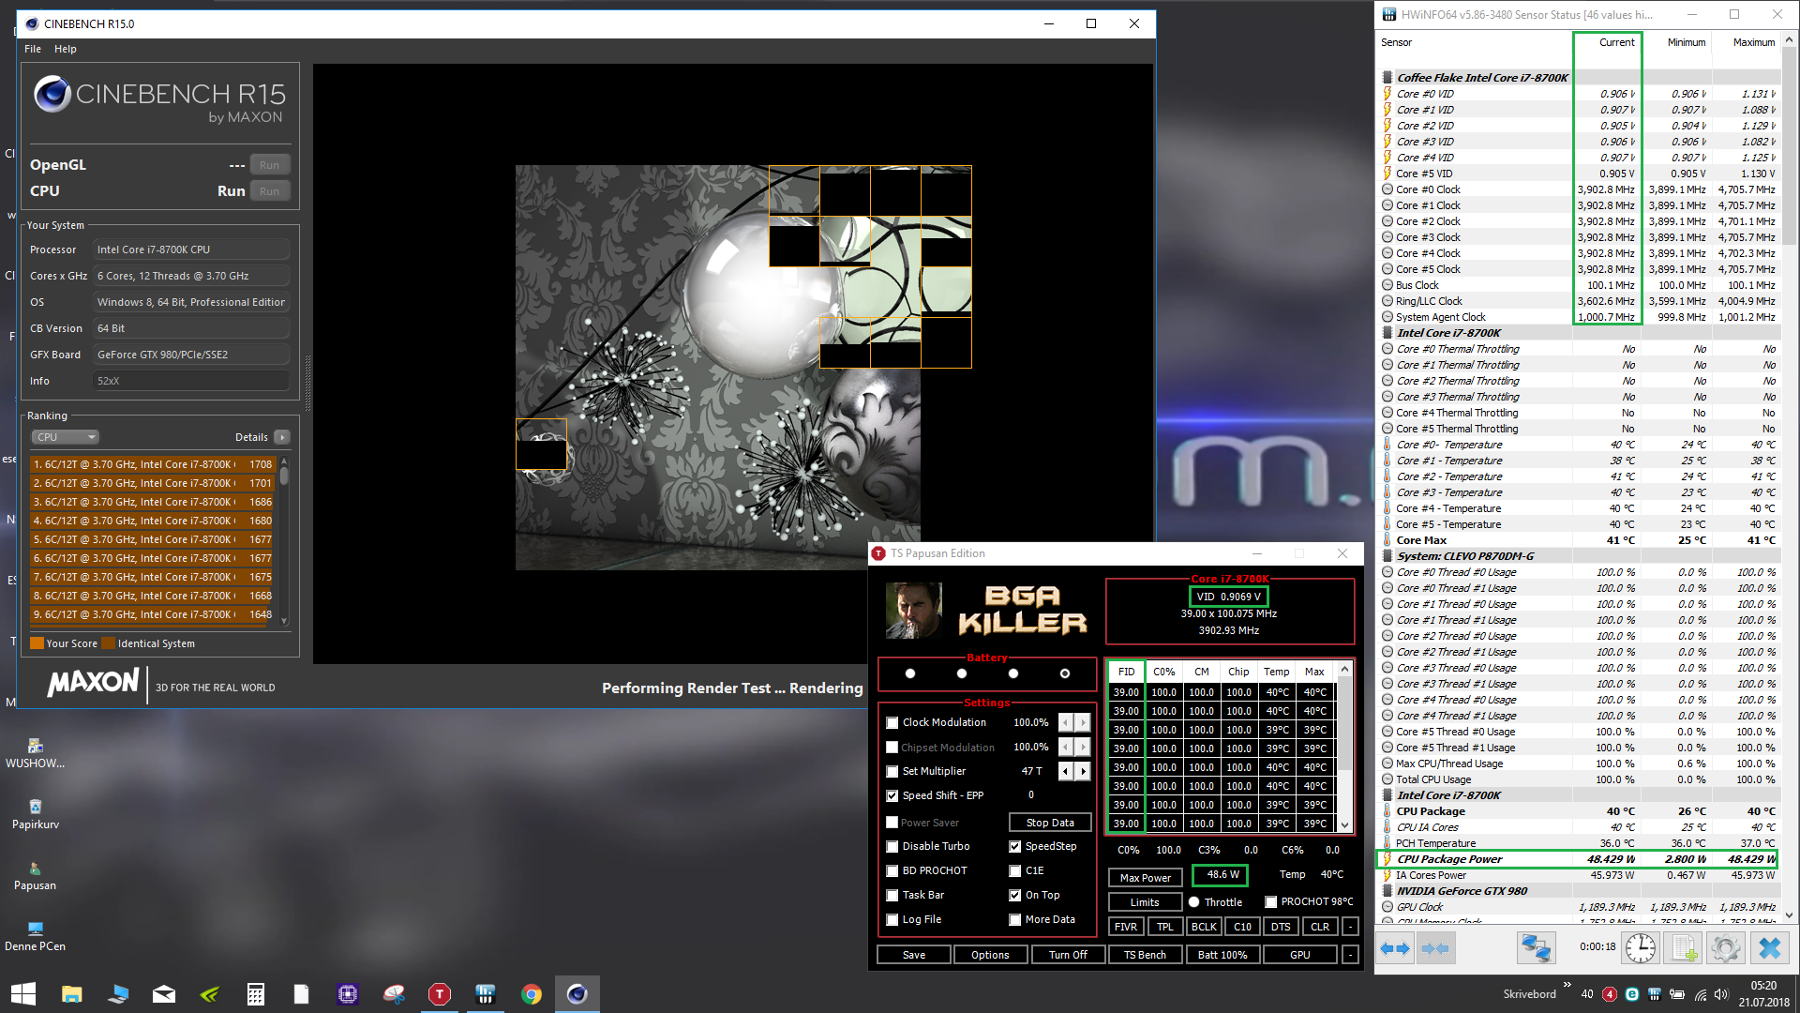Image resolution: width=1800 pixels, height=1013 pixels.
Task: Select the Denne PCen desktop icon
Action: pos(36,930)
